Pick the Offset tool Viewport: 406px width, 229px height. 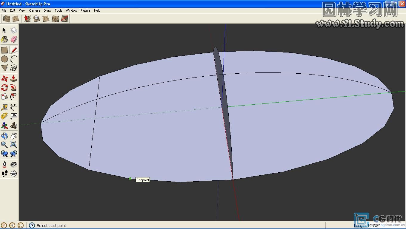[14, 97]
